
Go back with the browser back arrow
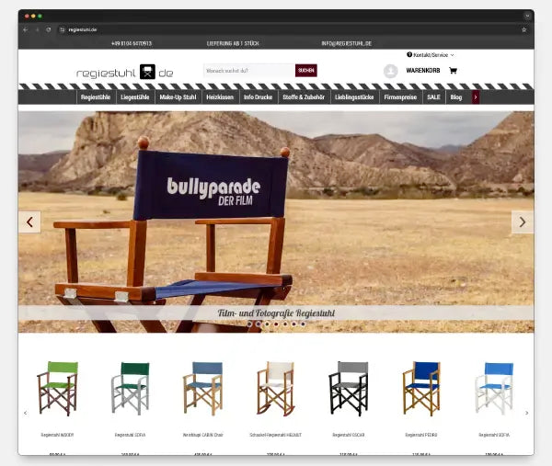pyautogui.click(x=26, y=30)
